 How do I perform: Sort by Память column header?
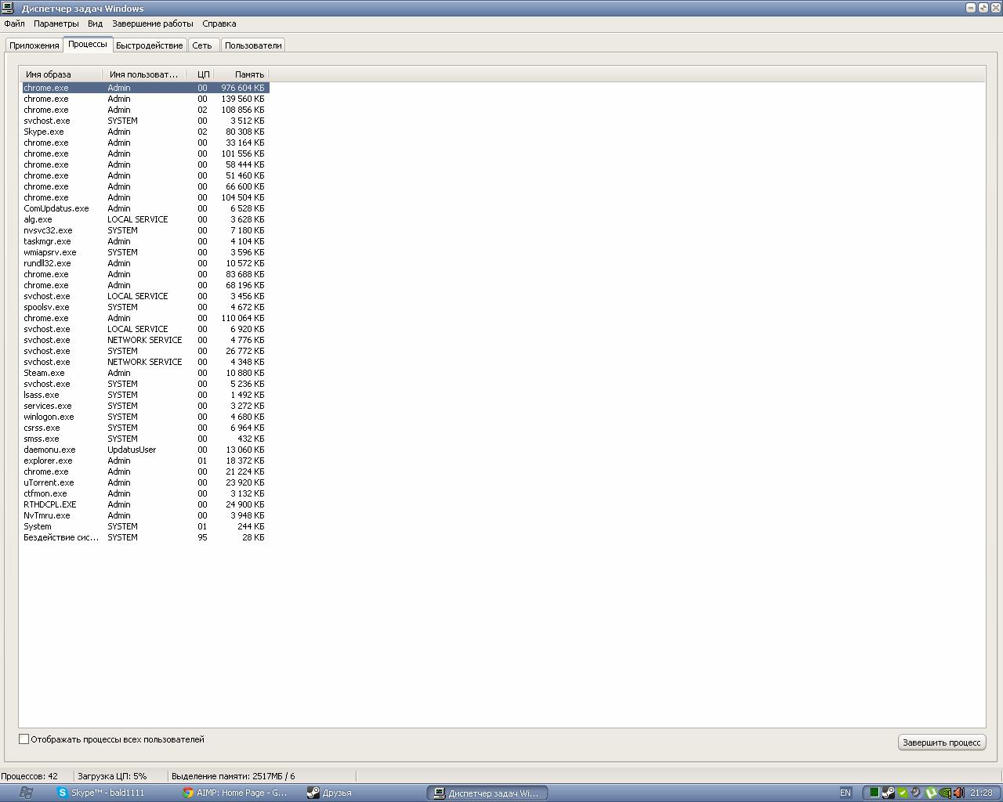[241, 74]
